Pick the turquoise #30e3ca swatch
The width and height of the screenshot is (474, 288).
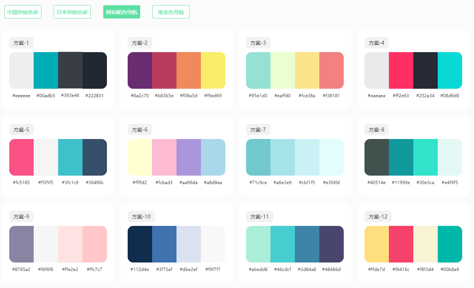point(426,157)
